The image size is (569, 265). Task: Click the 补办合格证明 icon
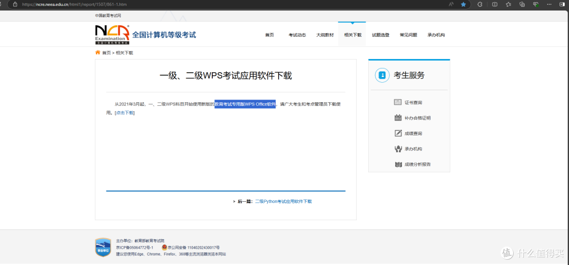coord(398,117)
